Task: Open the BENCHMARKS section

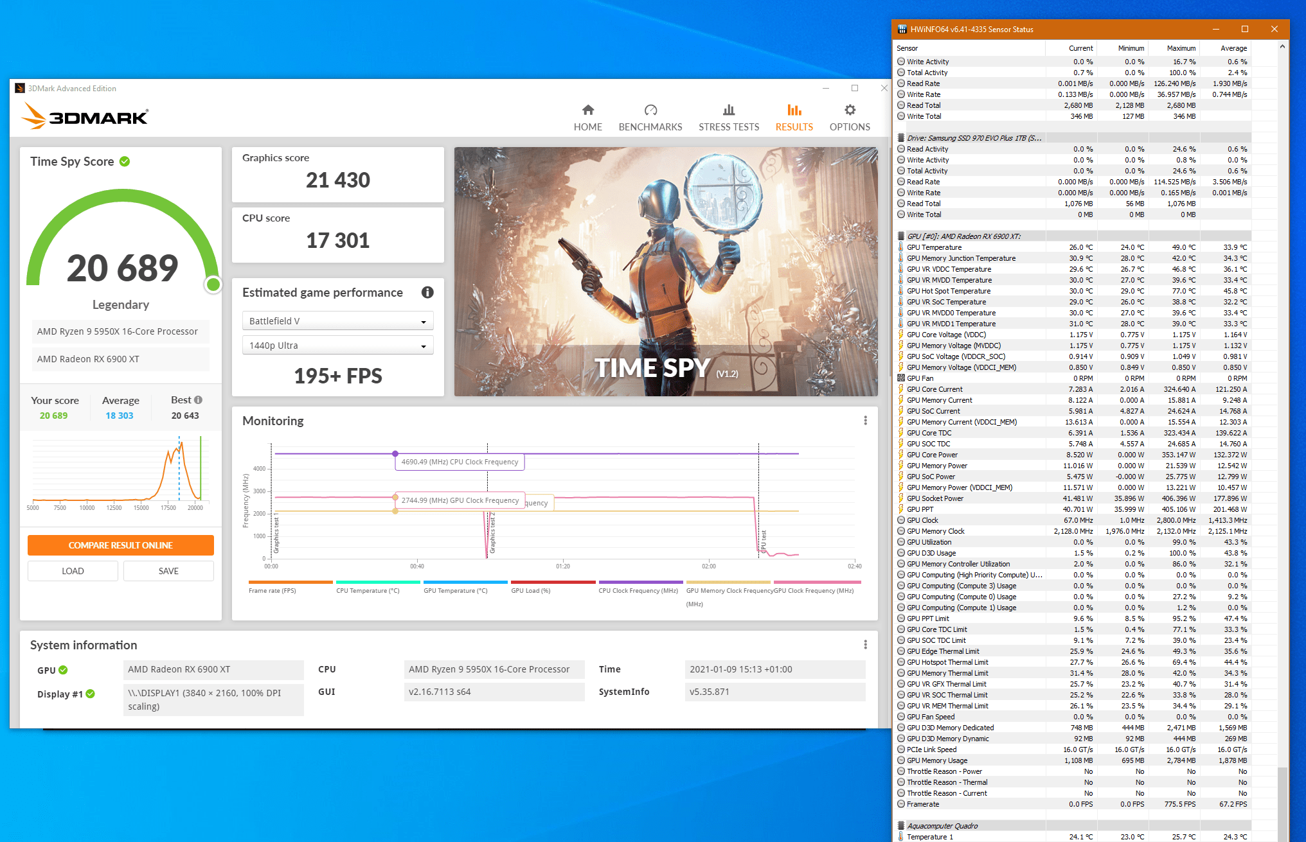Action: pos(650,118)
